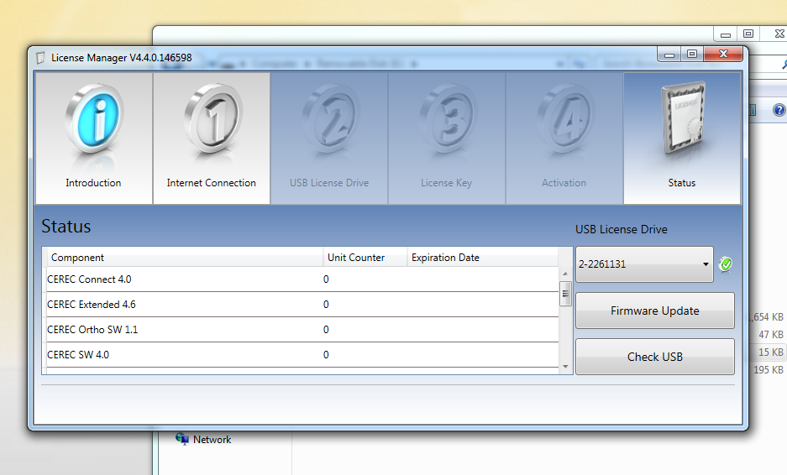
Task: Switch to the Status tab
Action: 682,138
